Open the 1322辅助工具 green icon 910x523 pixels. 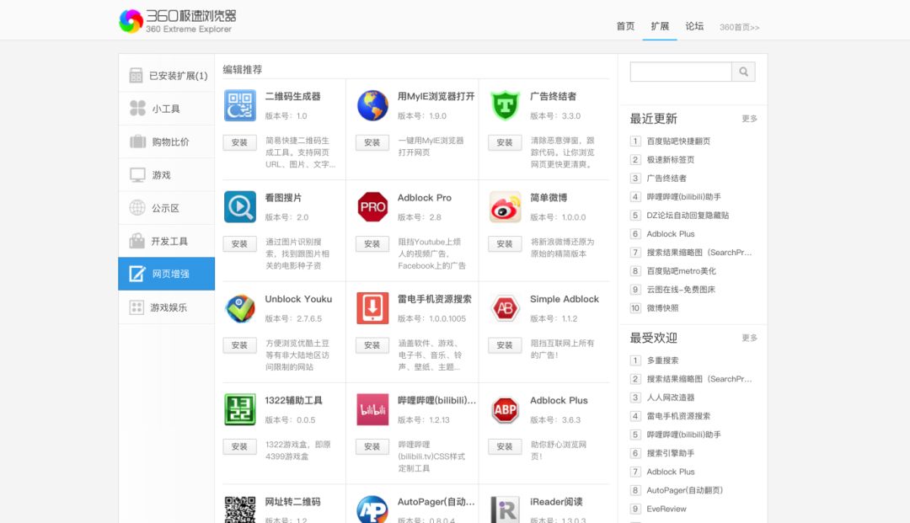239,409
